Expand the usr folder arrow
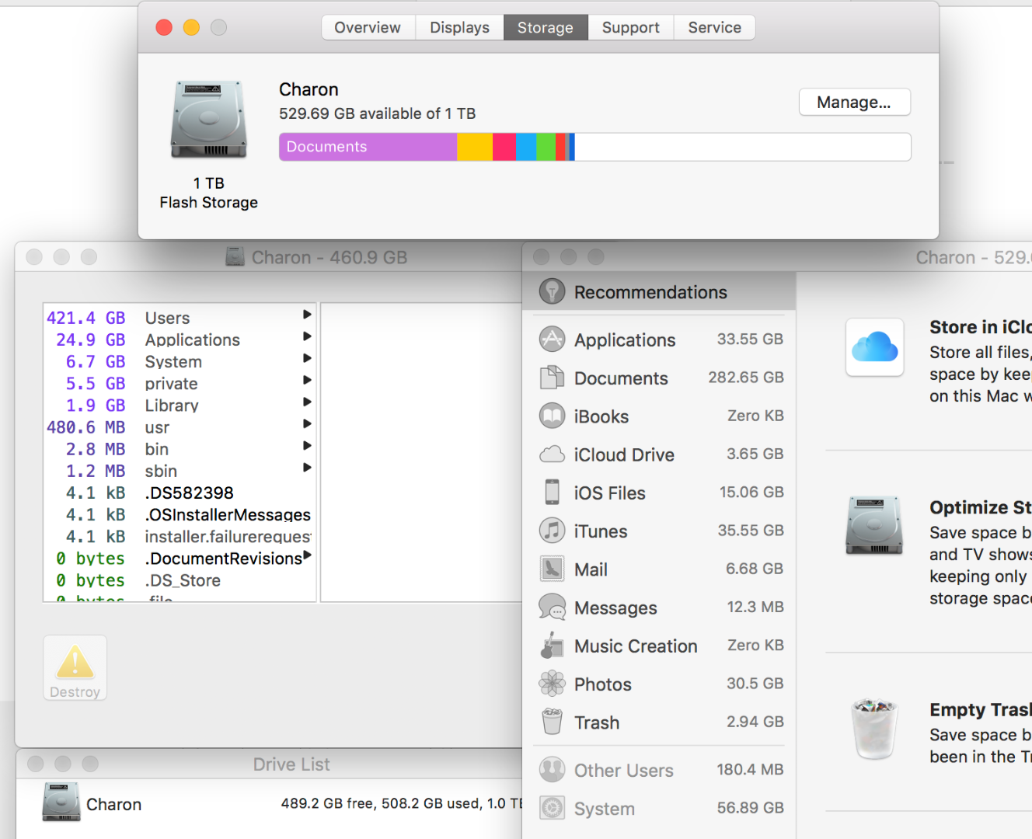Image resolution: width=1032 pixels, height=839 pixels. click(307, 423)
